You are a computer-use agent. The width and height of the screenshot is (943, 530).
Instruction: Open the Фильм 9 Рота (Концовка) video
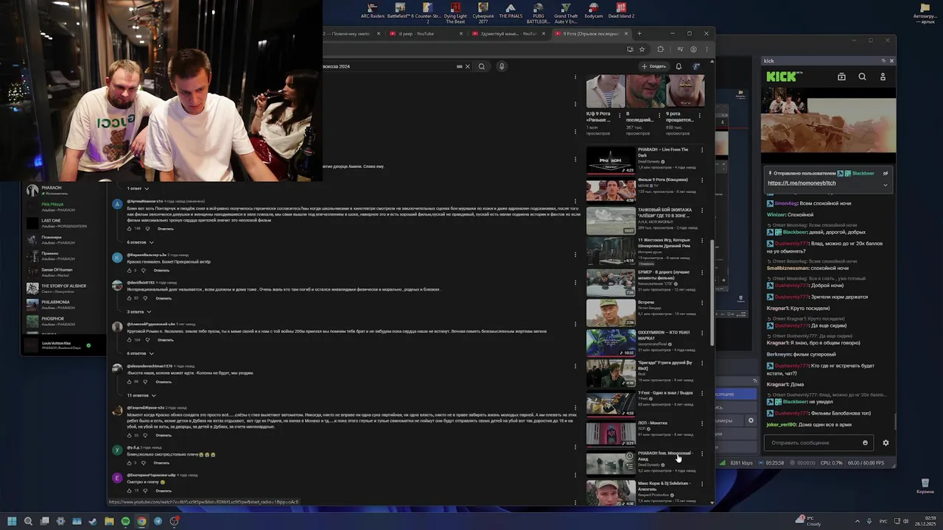coord(611,190)
